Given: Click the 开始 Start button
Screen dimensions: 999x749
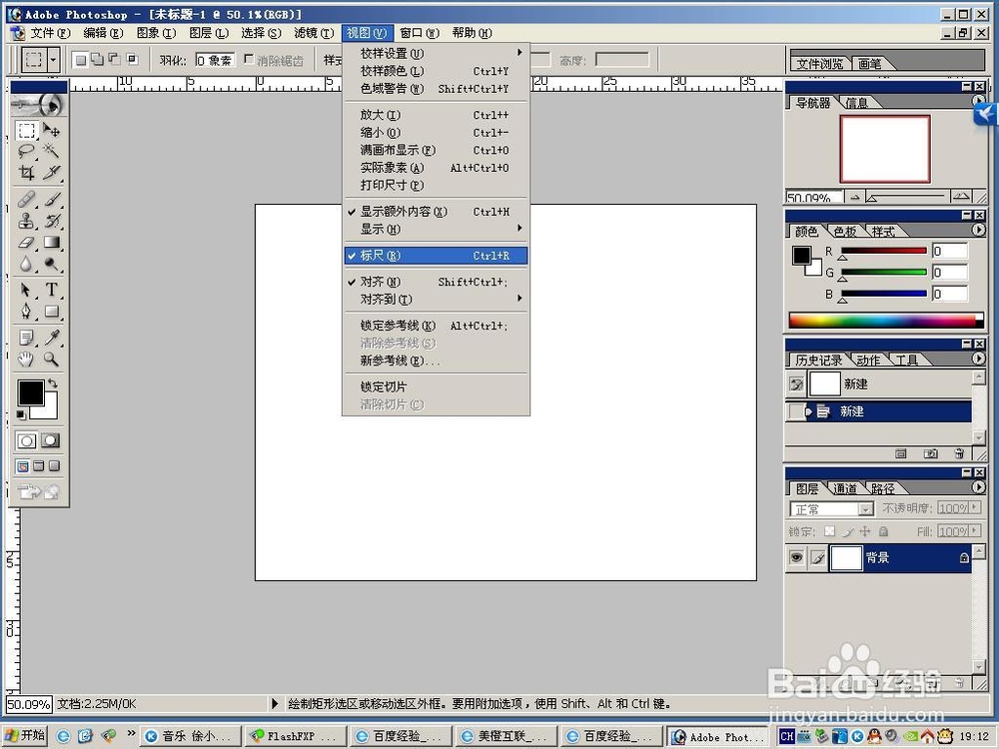Looking at the screenshot, I should pyautogui.click(x=25, y=736).
